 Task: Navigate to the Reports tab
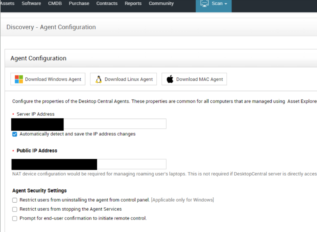(x=133, y=4)
